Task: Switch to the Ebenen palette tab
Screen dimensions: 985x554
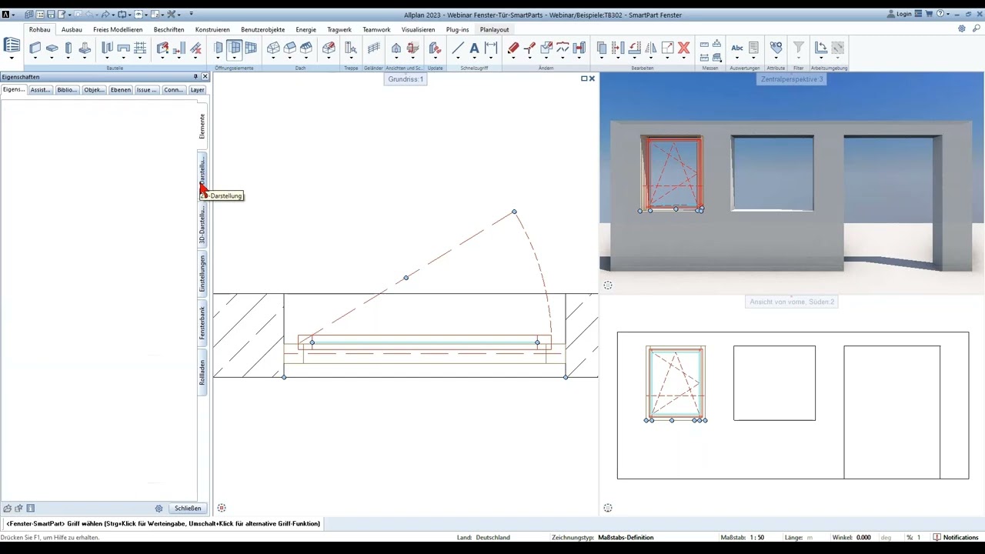Action: click(120, 90)
